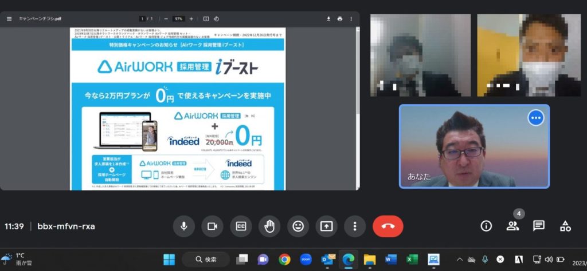Image resolution: width=587 pixels, height=271 pixels.
Task: Open the Windows Start menu
Action: click(169, 259)
